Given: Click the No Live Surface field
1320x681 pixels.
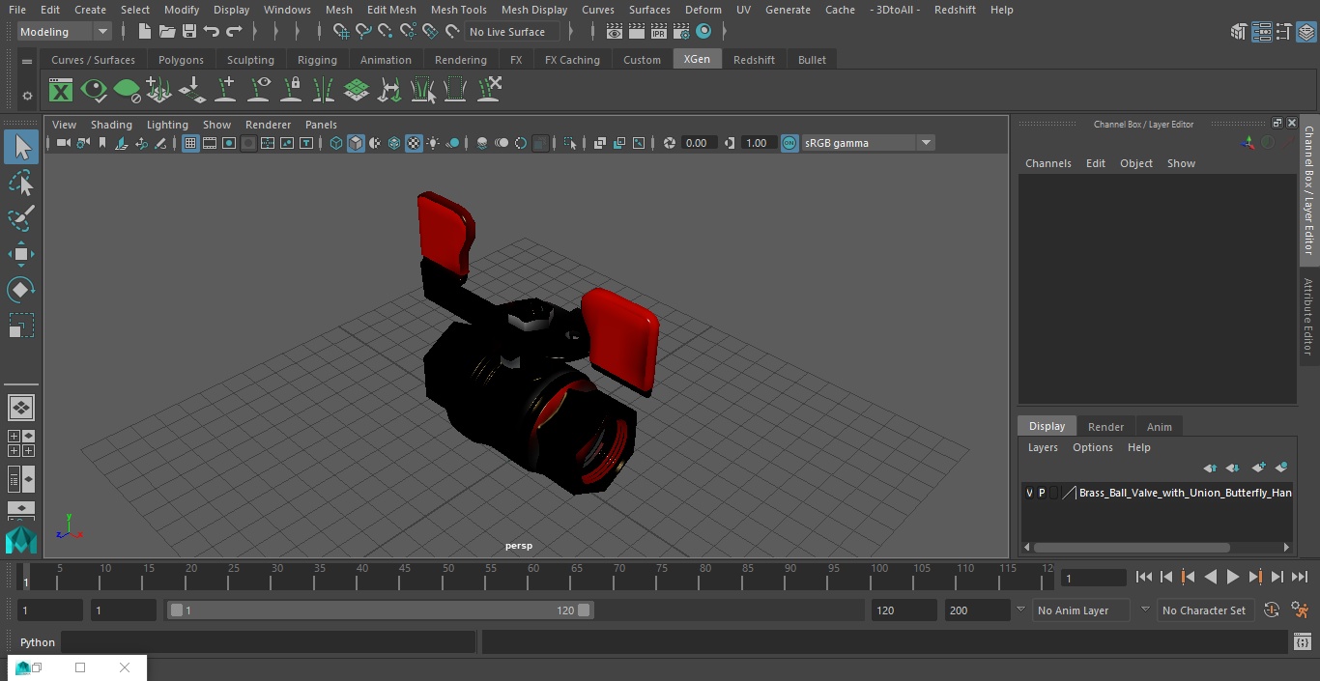Looking at the screenshot, I should tap(512, 32).
